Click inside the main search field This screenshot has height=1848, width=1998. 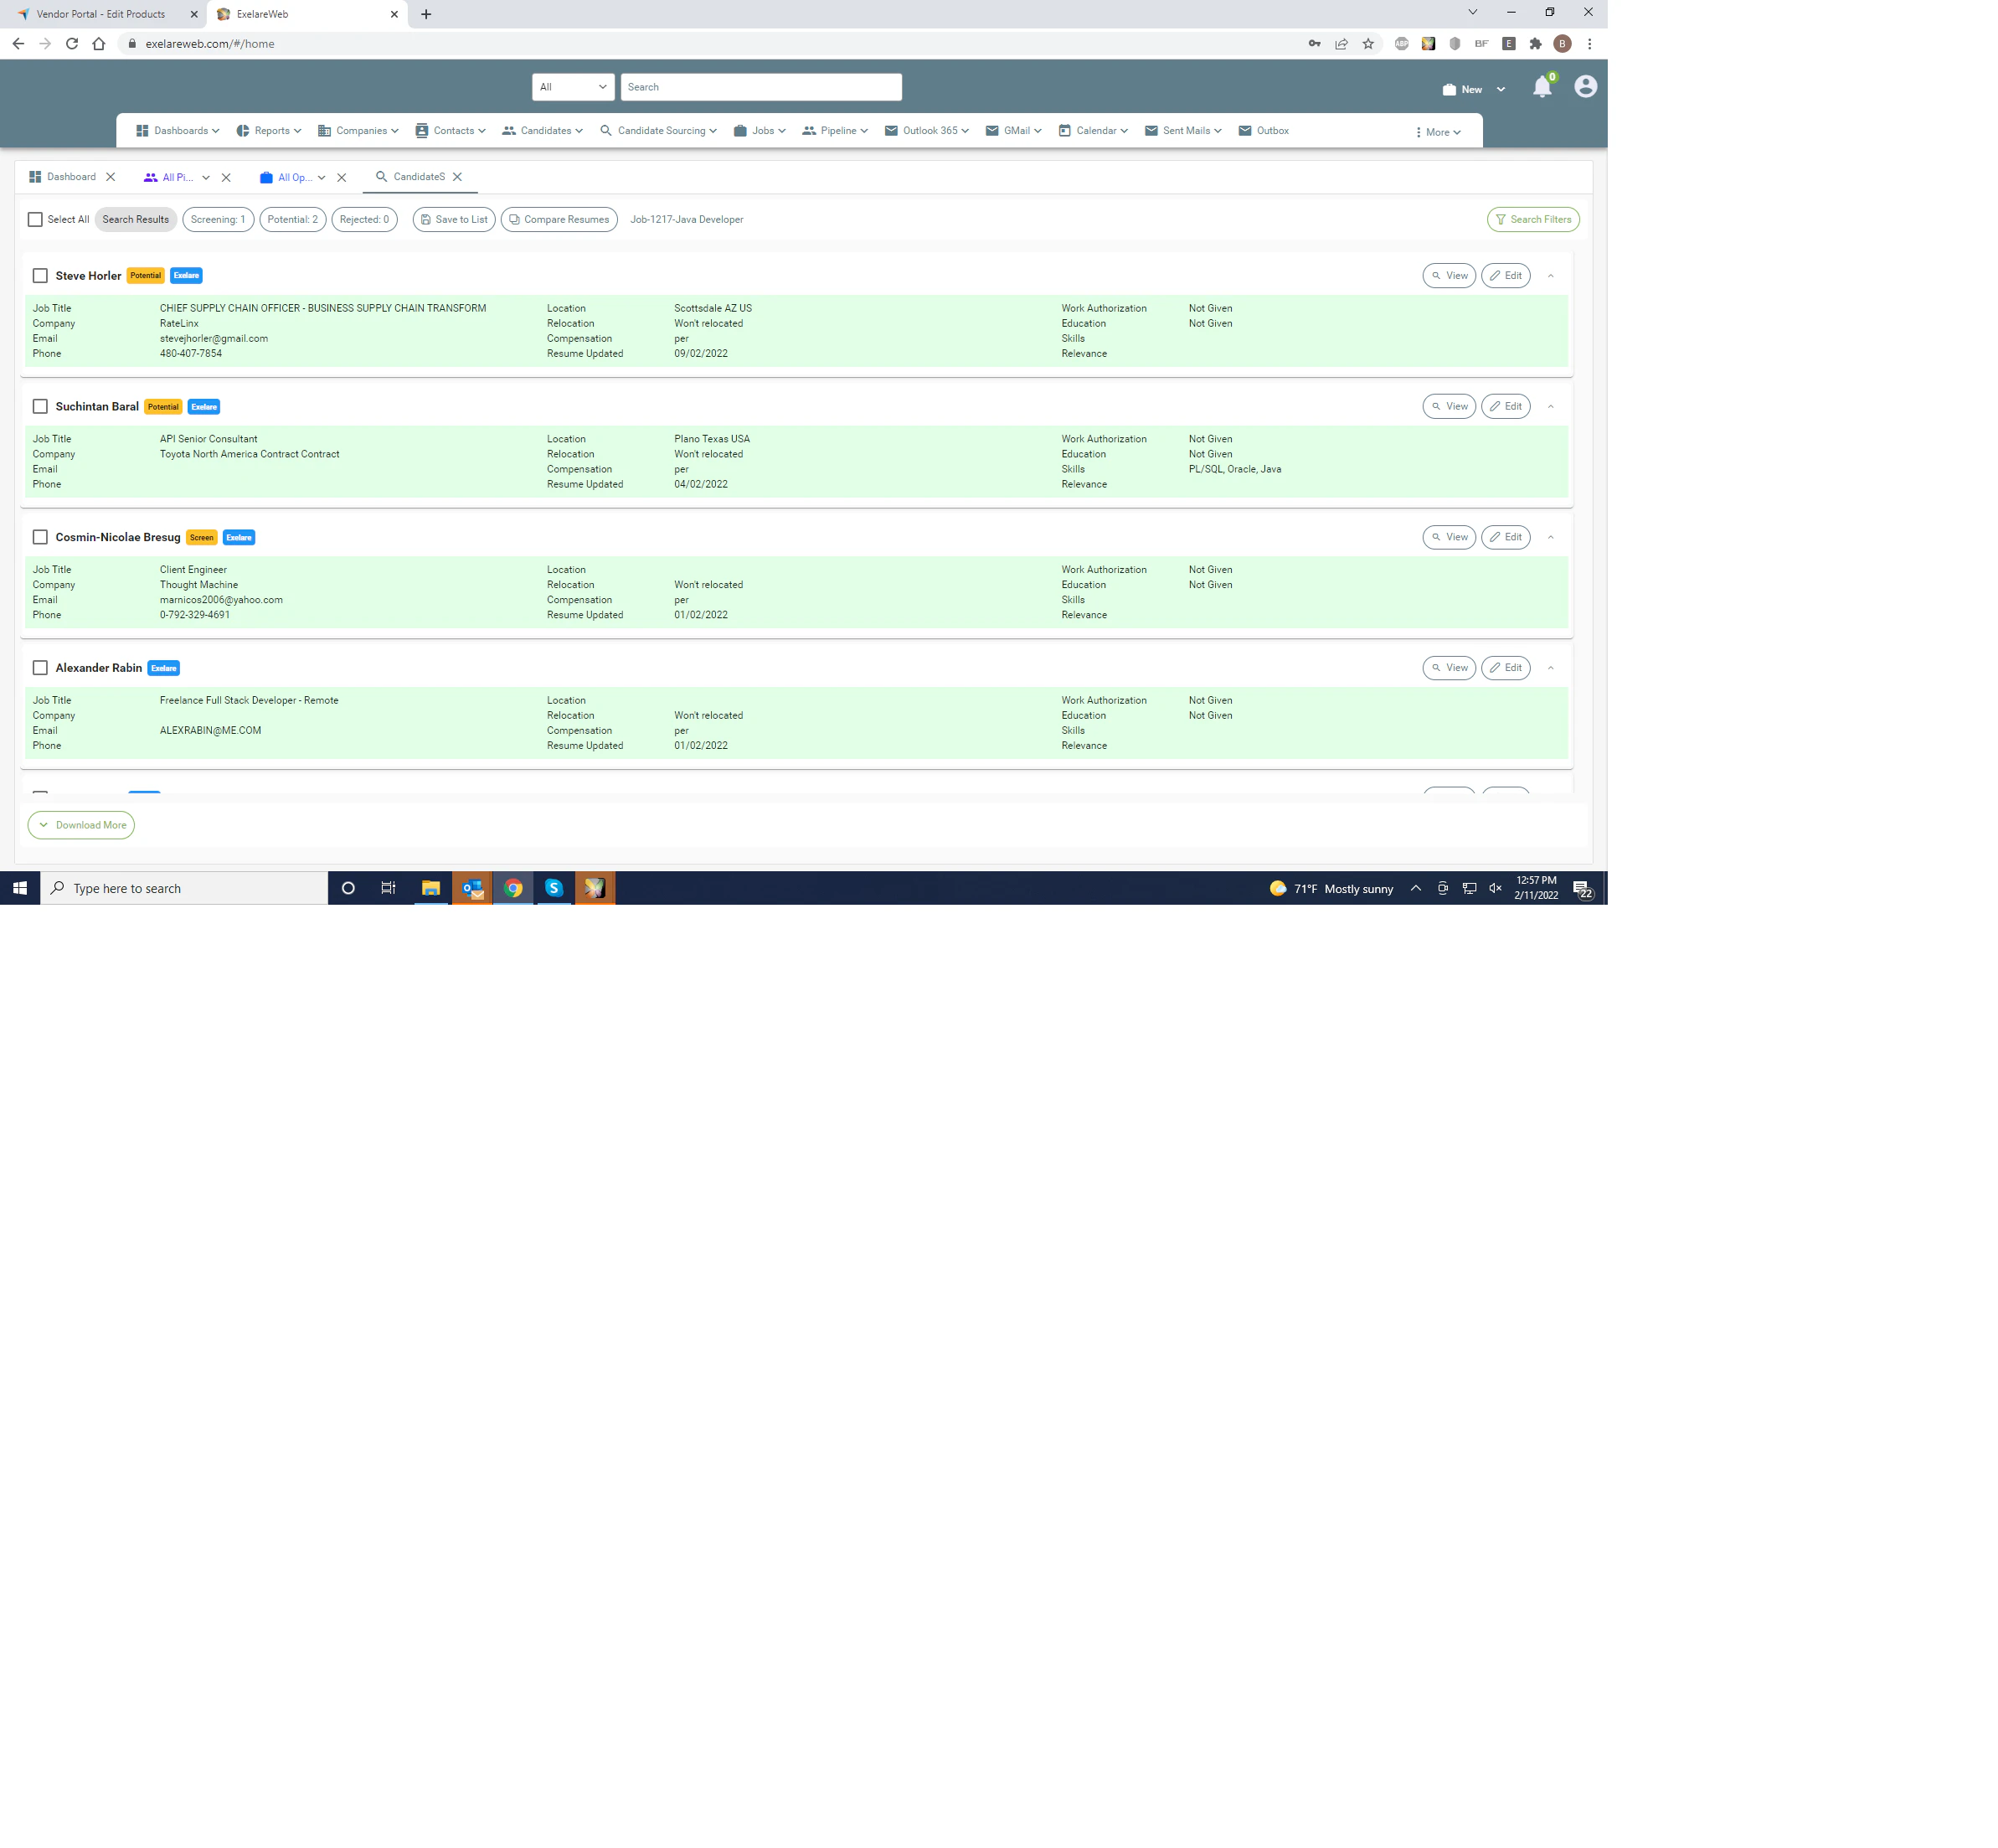pos(760,87)
